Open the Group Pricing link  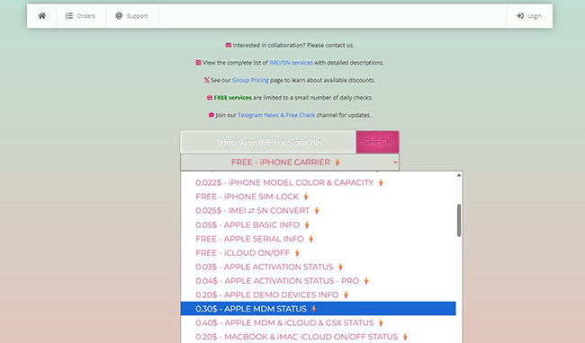(250, 80)
